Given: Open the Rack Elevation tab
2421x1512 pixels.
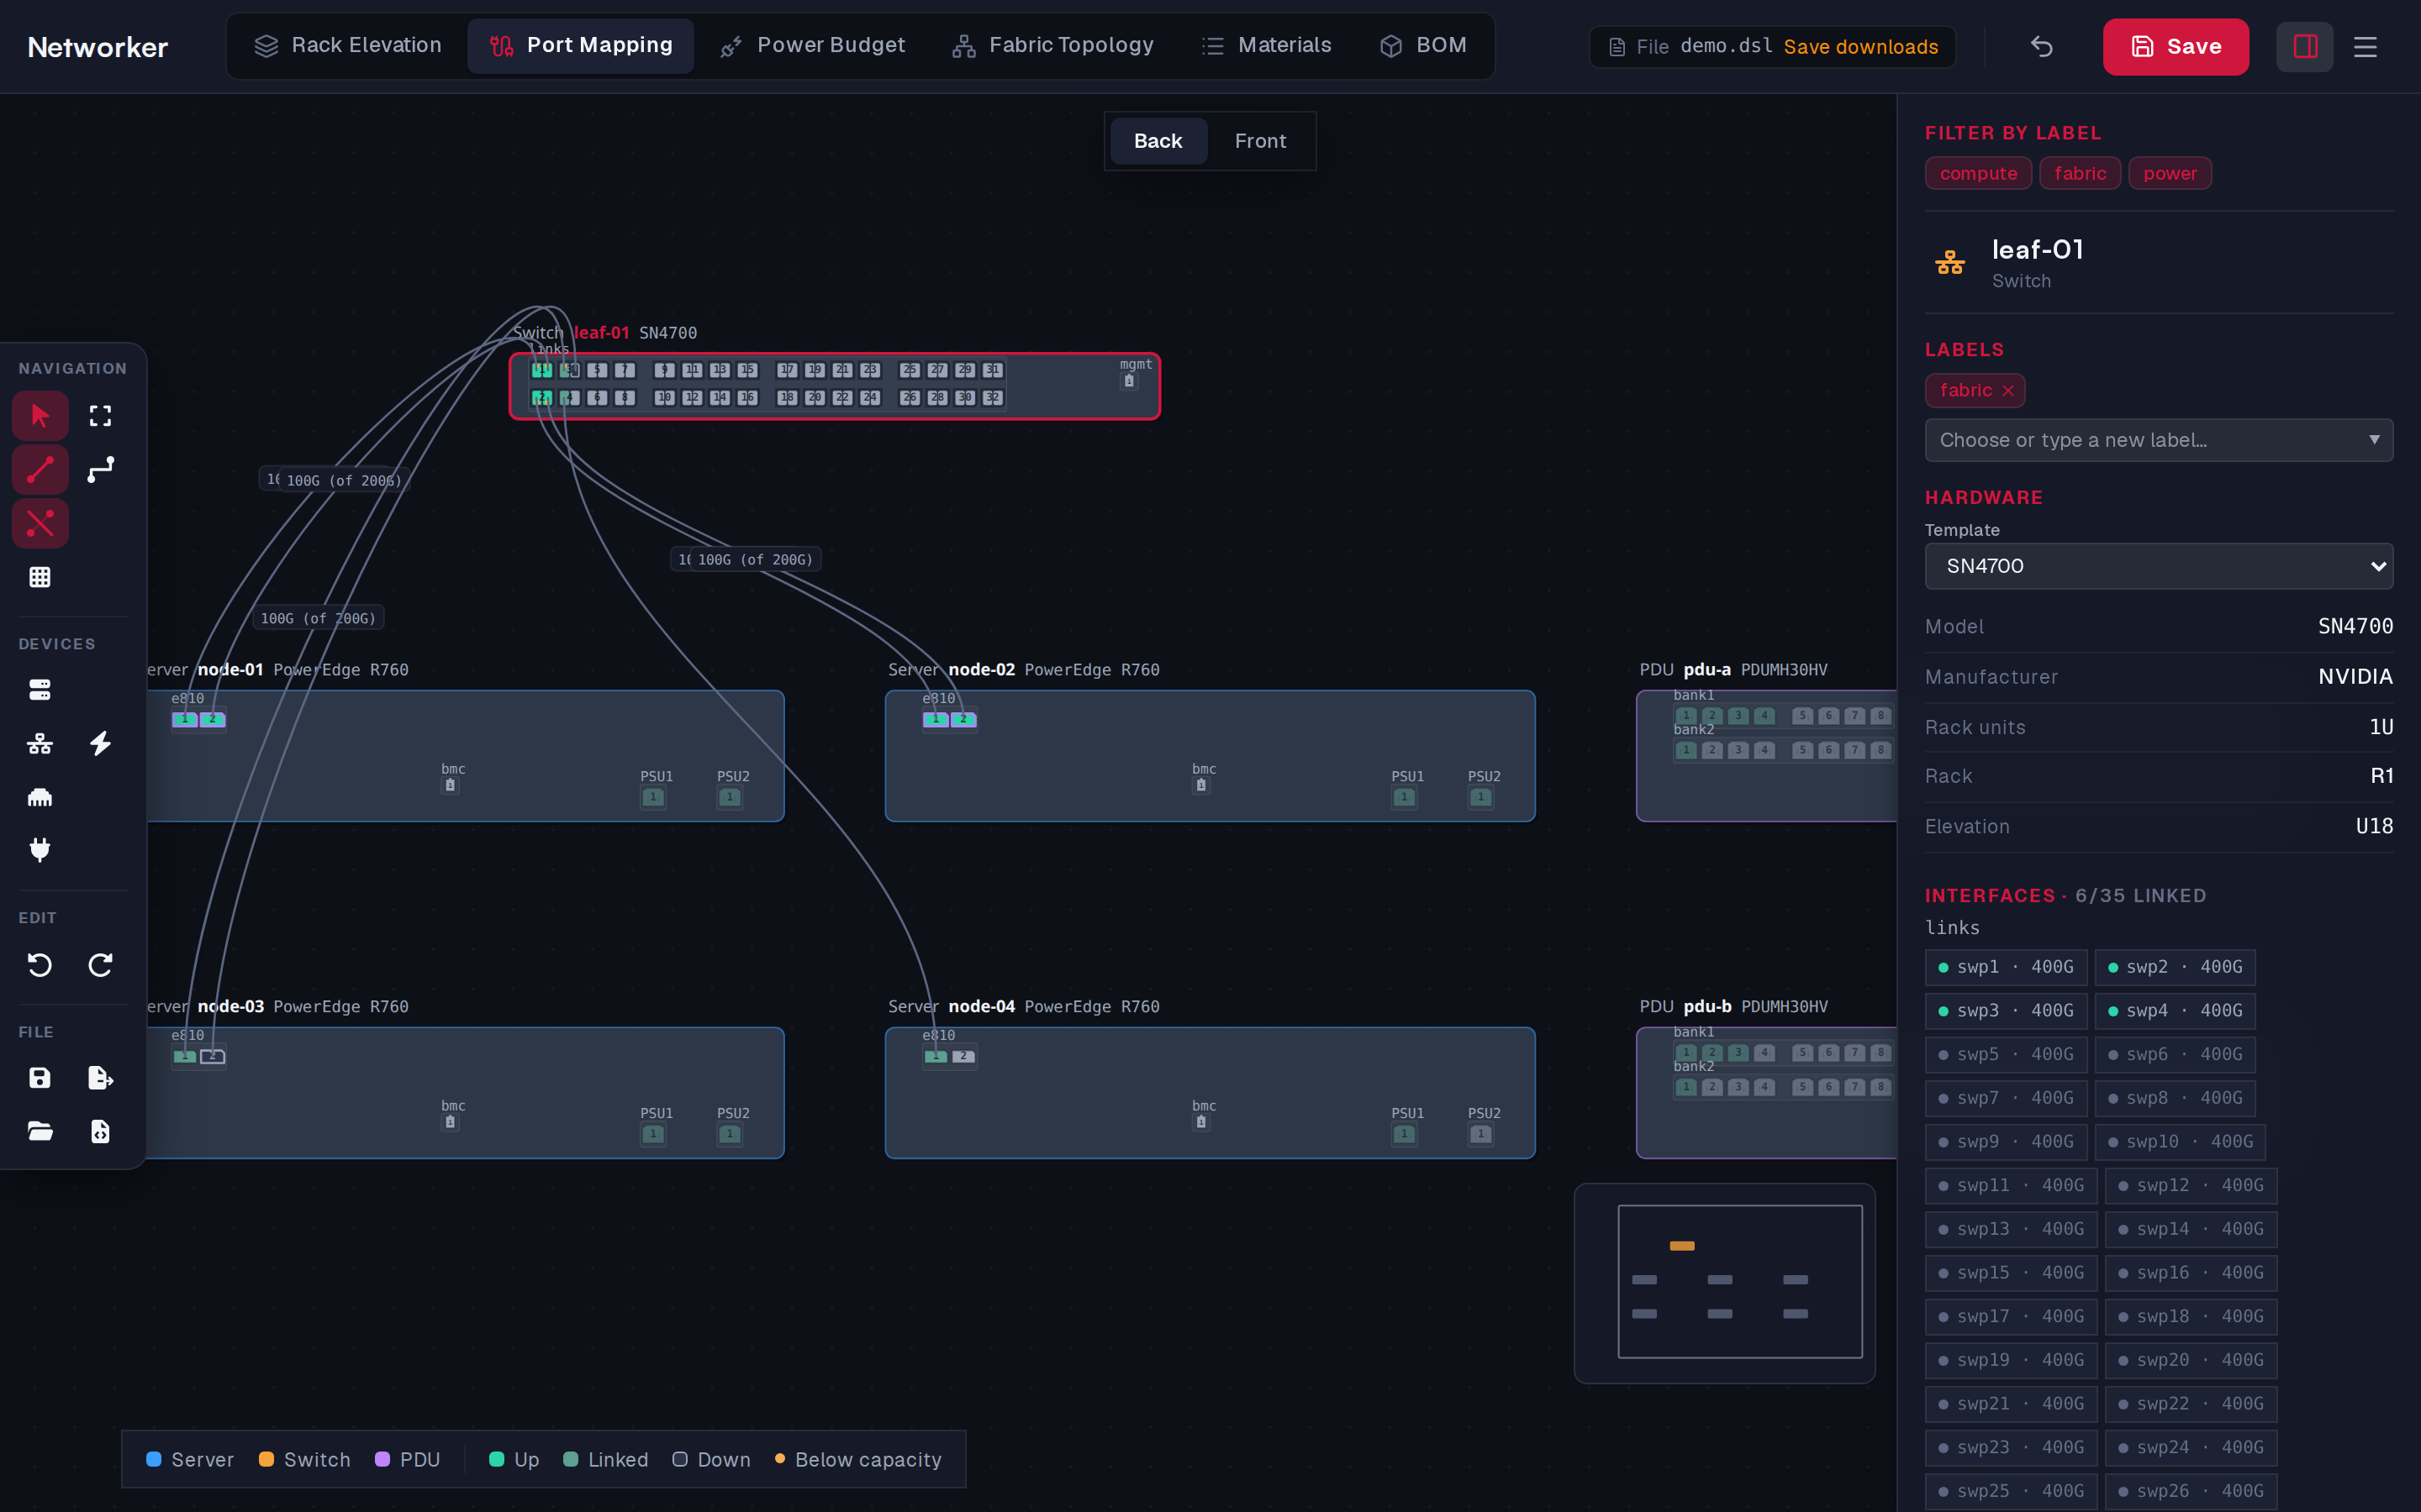Looking at the screenshot, I should coord(347,46).
